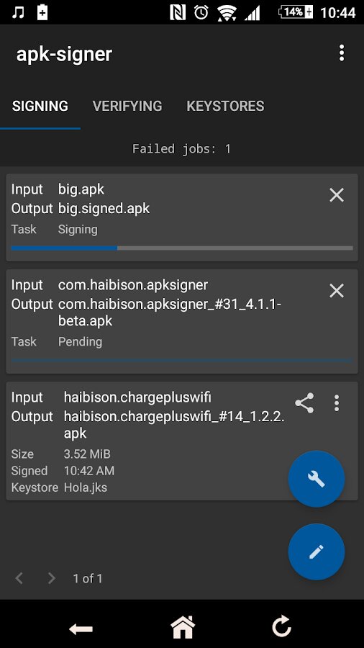The image size is (364, 648).
Task: Cancel the big.apk signing job
Action: click(x=337, y=194)
